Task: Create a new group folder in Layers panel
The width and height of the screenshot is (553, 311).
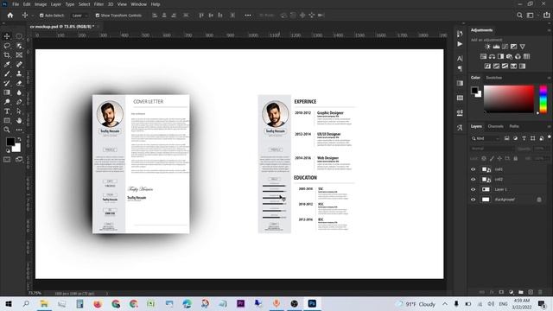Action: click(521, 292)
